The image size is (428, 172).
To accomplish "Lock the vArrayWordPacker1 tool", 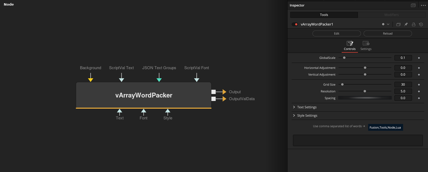I will (x=414, y=24).
